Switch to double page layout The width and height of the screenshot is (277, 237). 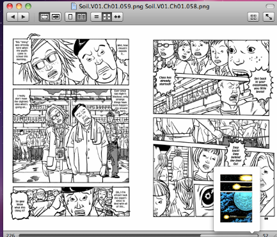point(81,17)
